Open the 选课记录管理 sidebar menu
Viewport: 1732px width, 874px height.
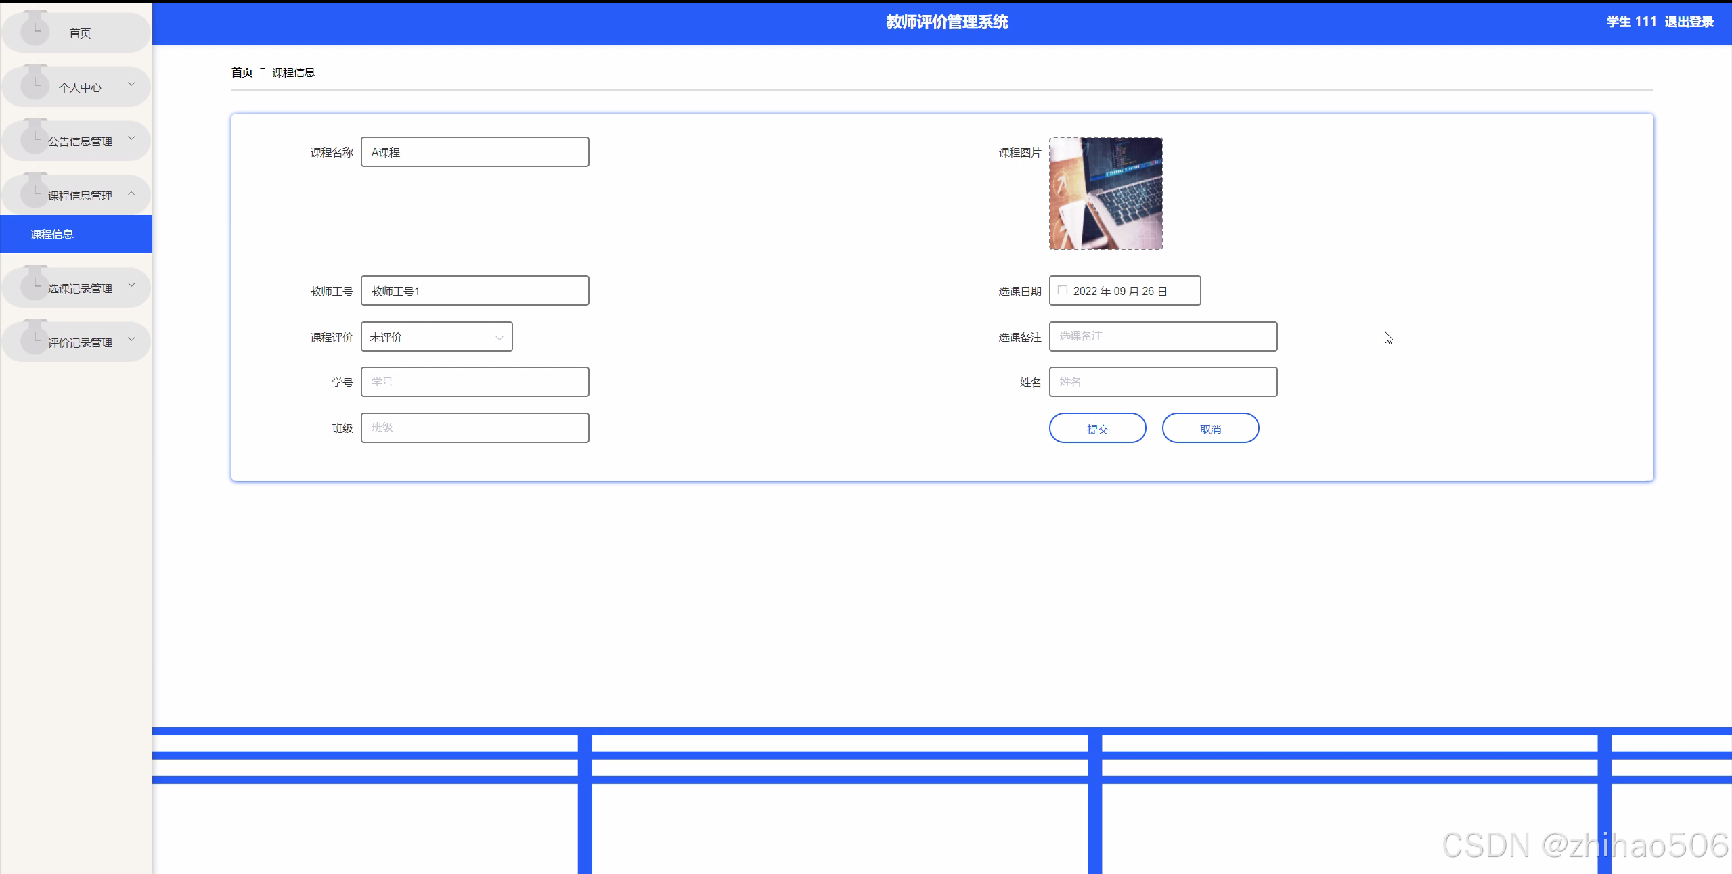pyautogui.click(x=80, y=288)
